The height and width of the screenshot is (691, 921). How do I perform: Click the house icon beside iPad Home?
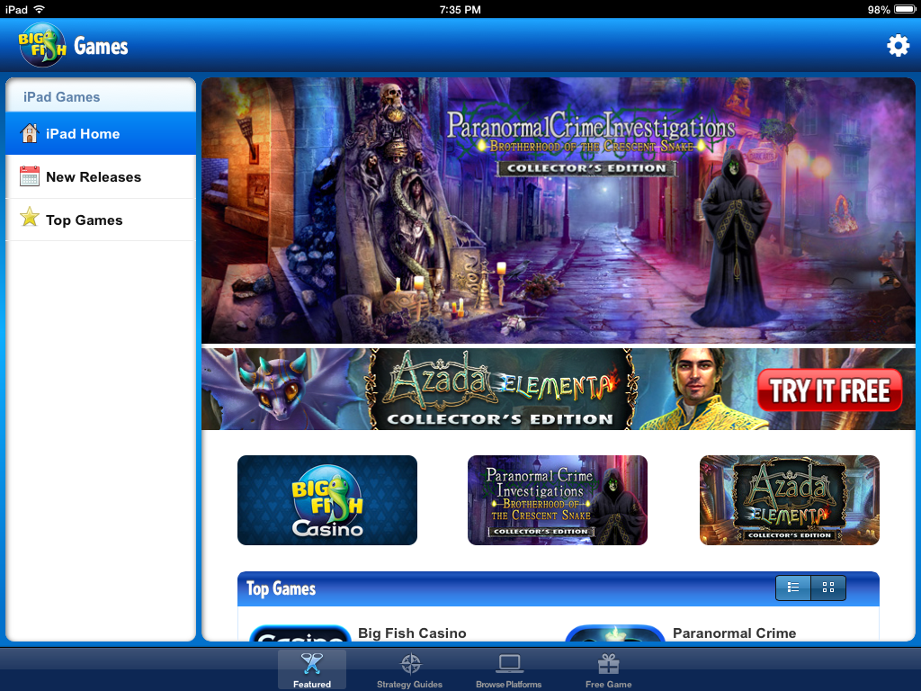(x=30, y=133)
